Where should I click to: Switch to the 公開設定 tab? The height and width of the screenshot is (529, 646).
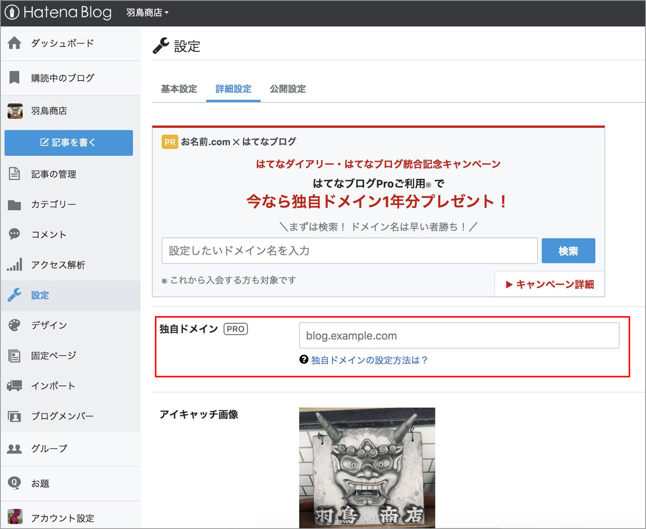pos(288,89)
